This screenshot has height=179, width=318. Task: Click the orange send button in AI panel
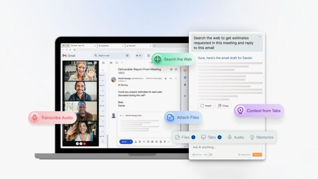click(x=257, y=155)
